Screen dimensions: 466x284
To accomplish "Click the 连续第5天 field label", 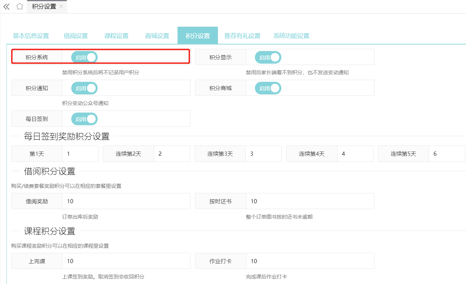I will click(404, 154).
